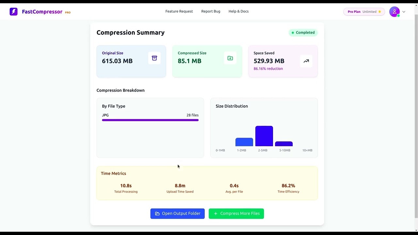The width and height of the screenshot is (418, 235).
Task: Open the Feature Request menu item
Action: pos(179,11)
